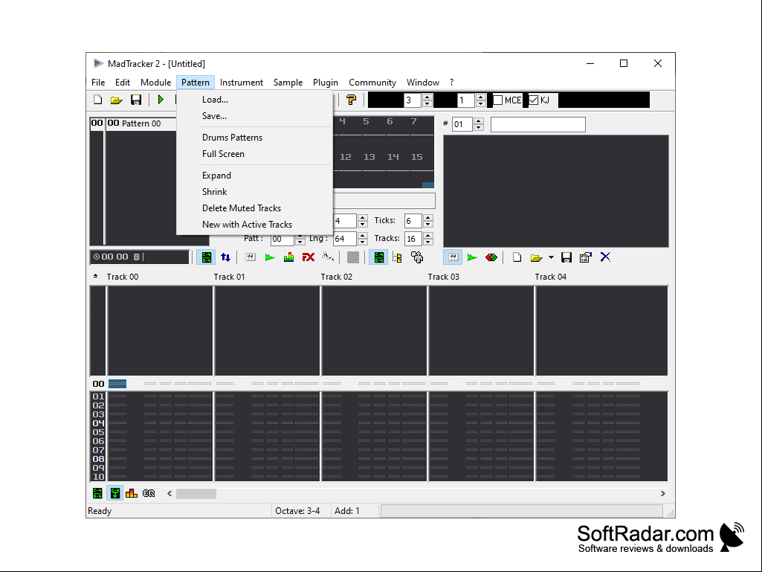Image resolution: width=762 pixels, height=572 pixels.
Task: Choose Drums Patterns in the Pattern menu
Action: (255, 138)
